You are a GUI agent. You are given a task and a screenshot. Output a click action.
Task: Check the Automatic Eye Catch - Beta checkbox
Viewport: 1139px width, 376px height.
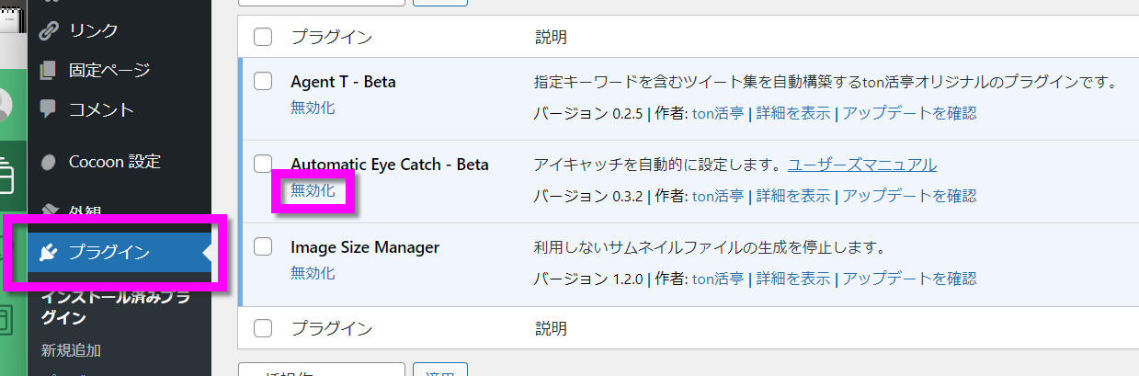263,164
